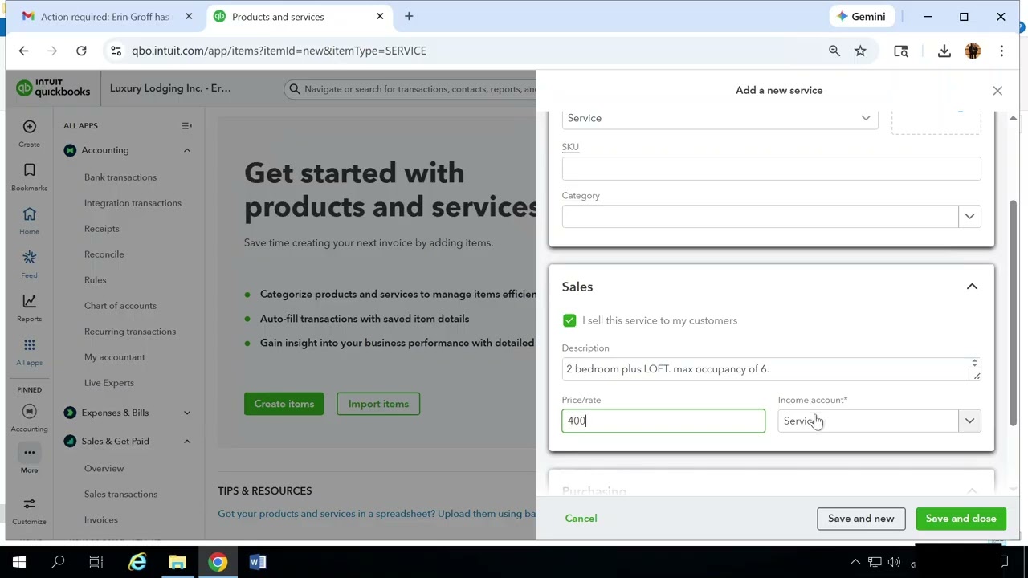Open Chart of accounts

pyautogui.click(x=120, y=306)
